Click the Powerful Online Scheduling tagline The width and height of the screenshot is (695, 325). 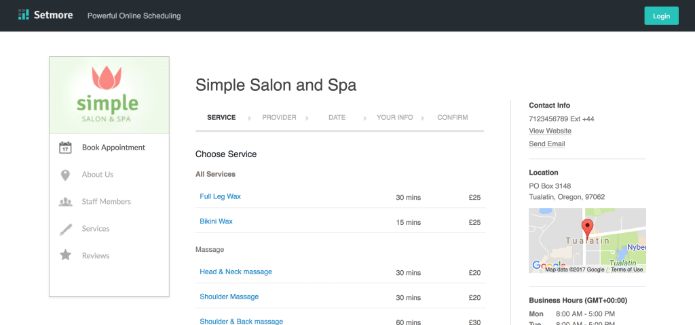[134, 16]
